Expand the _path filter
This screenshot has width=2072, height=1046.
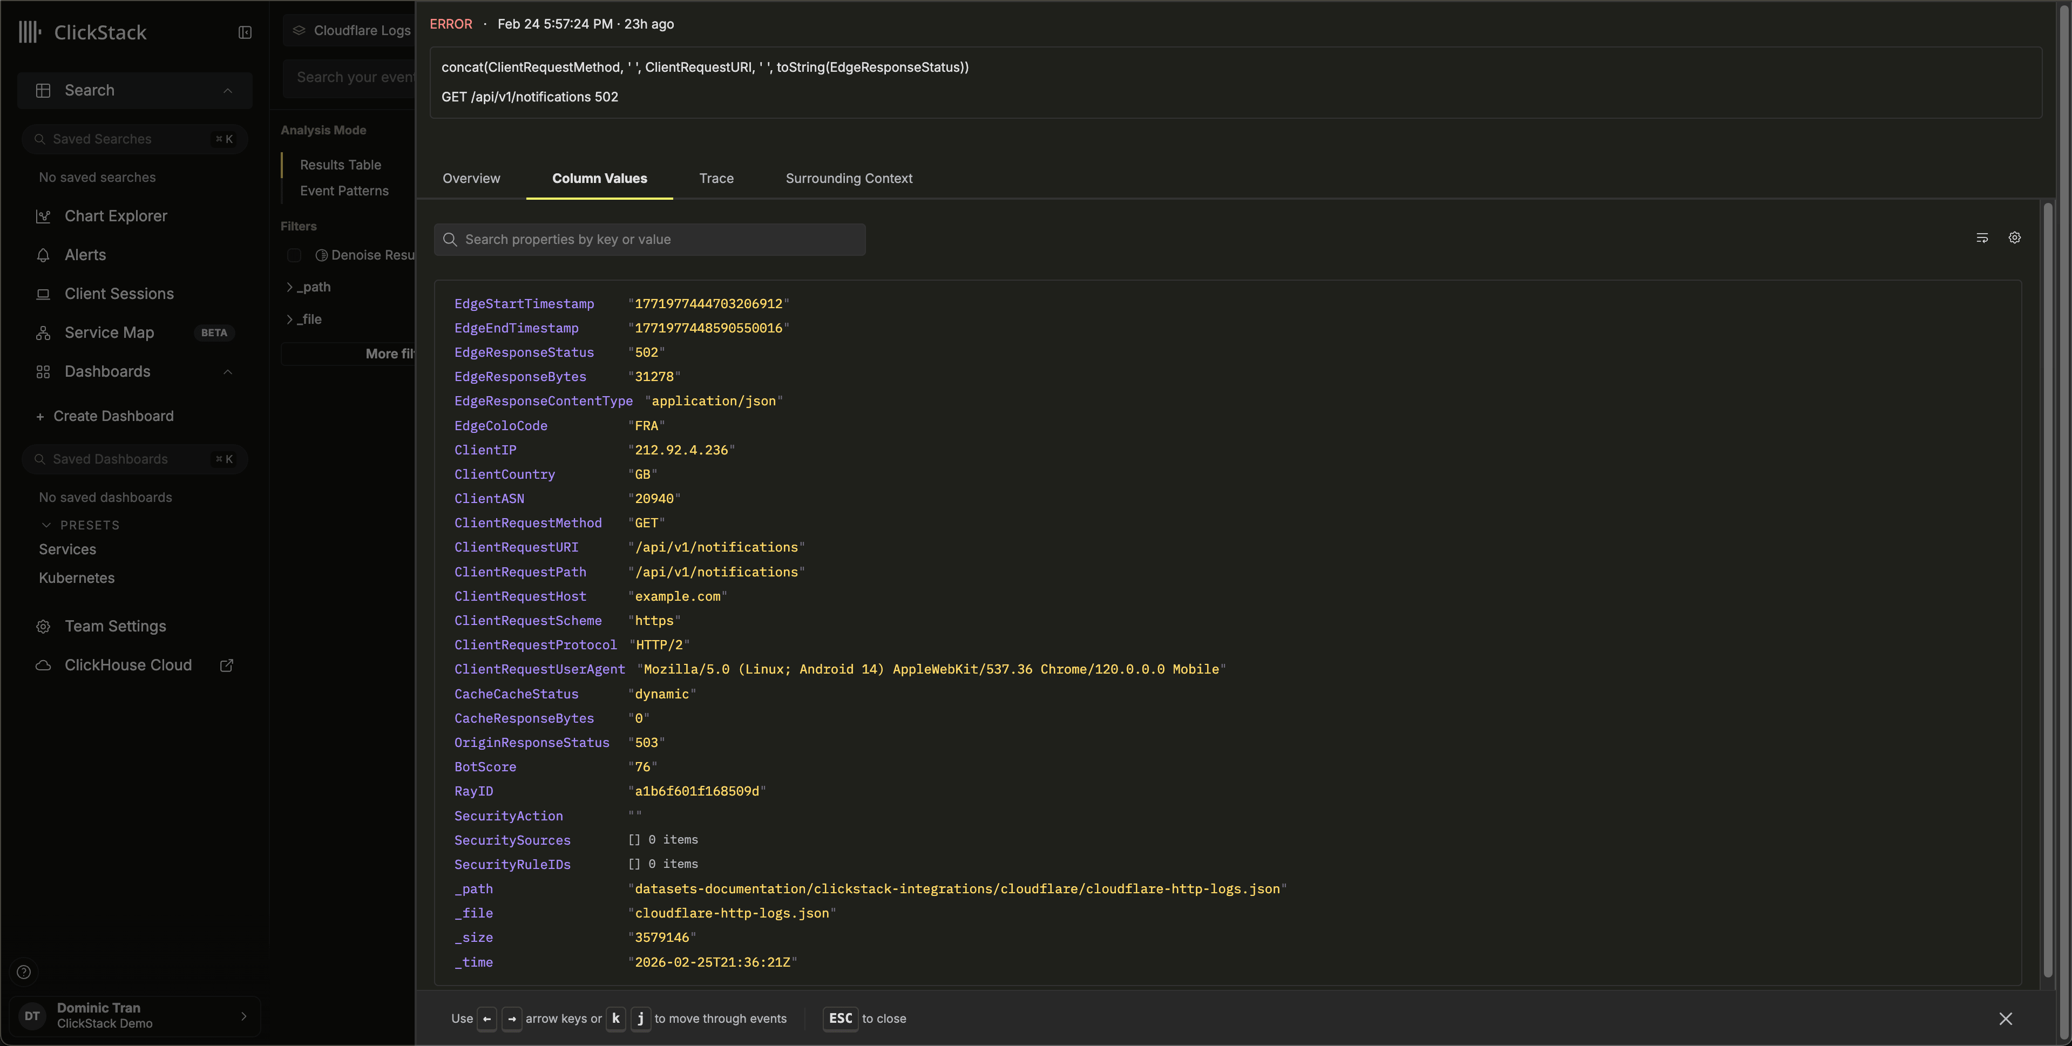pyautogui.click(x=289, y=287)
